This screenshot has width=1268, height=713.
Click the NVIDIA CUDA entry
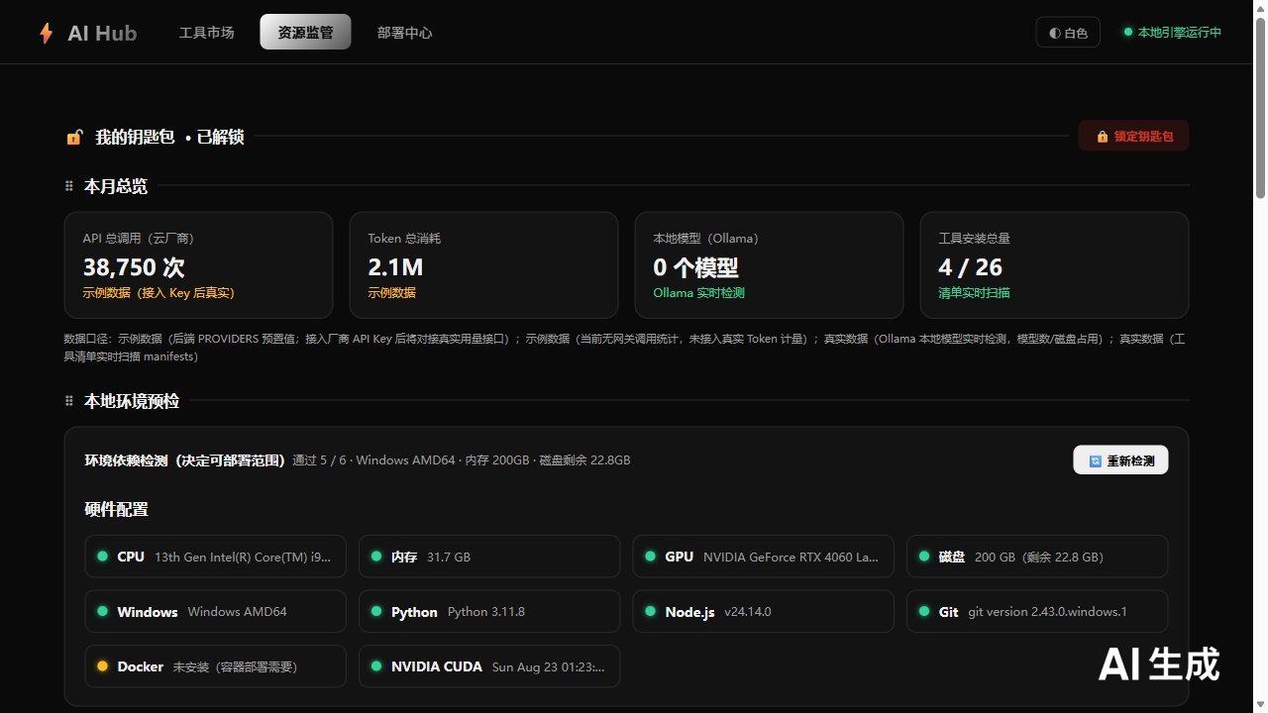(x=489, y=666)
